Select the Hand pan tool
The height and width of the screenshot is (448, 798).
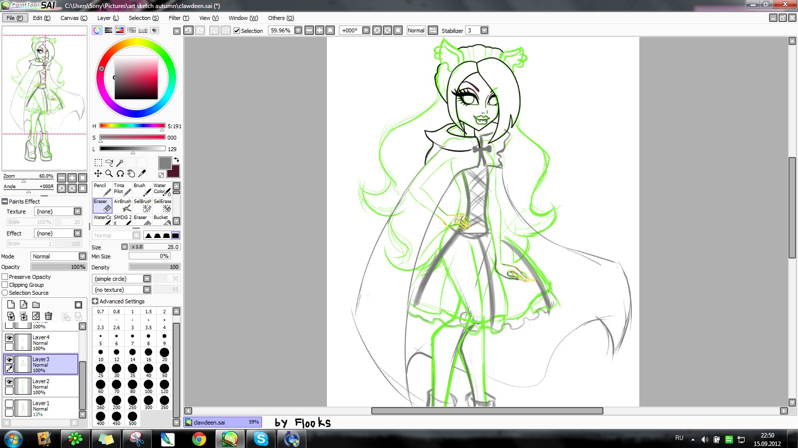pos(131,174)
